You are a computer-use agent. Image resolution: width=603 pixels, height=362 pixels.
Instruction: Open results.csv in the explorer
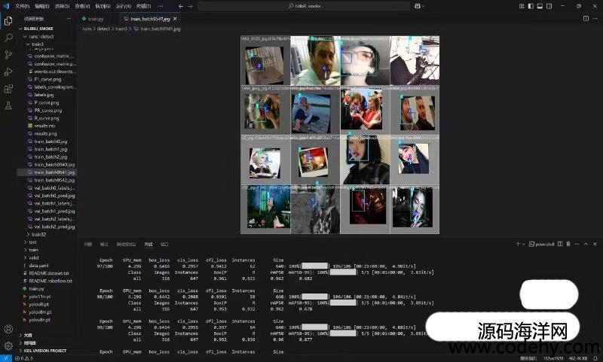tap(46, 126)
